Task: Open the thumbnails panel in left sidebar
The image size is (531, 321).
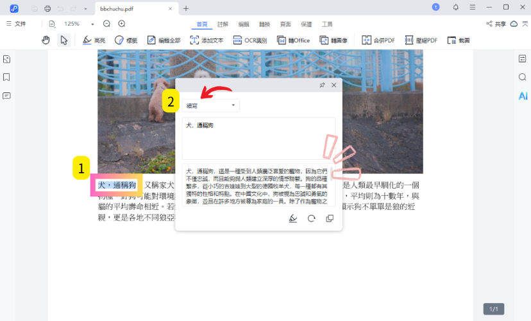Action: tap(6, 59)
